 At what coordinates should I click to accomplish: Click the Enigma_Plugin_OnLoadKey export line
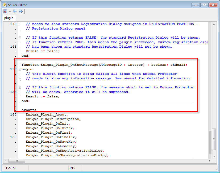click(51, 146)
